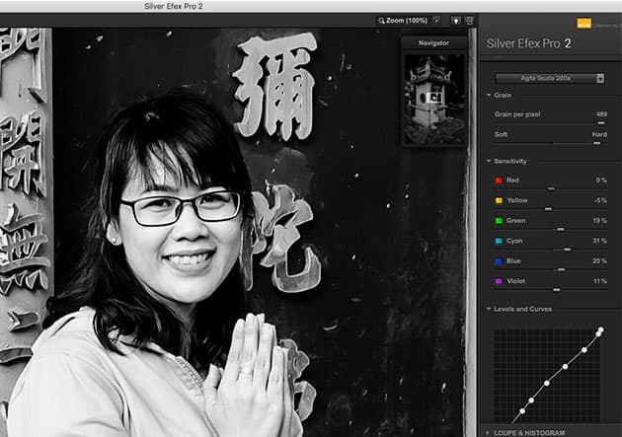Click the topmost point on the tone curve

[x=601, y=329]
